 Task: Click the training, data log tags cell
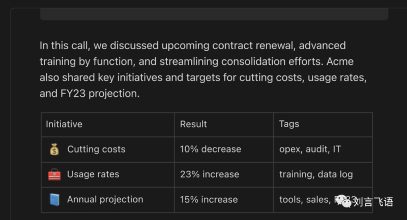point(316,174)
